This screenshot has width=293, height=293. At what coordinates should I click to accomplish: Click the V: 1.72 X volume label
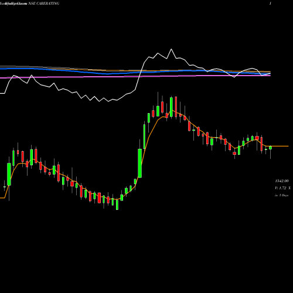tap(282, 188)
